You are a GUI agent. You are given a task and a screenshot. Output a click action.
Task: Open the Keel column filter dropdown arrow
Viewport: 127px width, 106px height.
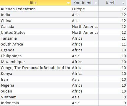pos(124,3)
